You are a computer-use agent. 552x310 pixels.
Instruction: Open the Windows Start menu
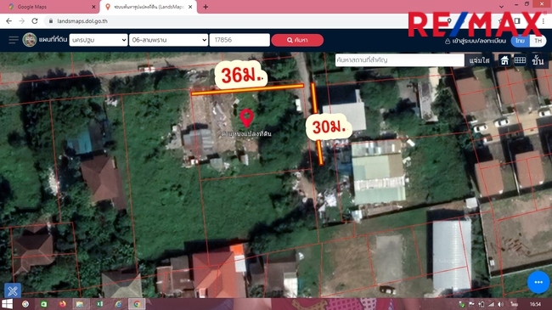point(7,304)
